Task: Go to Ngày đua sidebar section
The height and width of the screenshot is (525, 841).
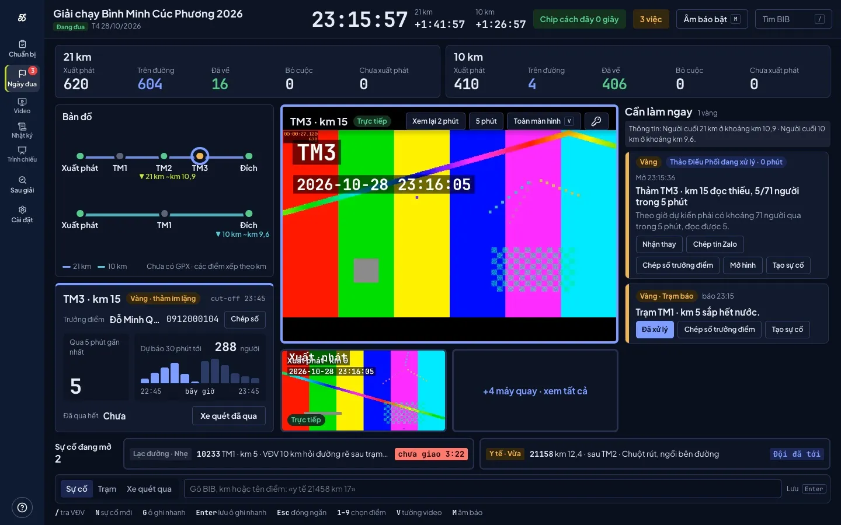Action: pyautogui.click(x=22, y=78)
